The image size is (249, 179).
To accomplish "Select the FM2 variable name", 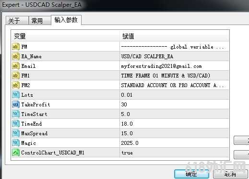I will click(26, 85).
